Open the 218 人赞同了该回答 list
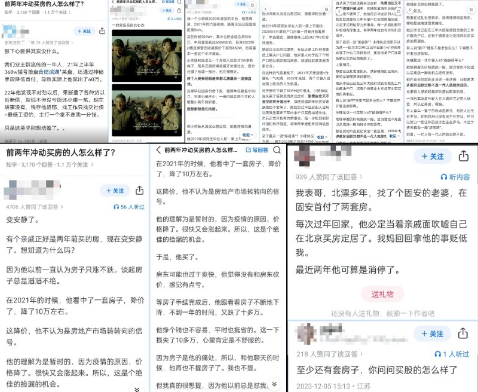 point(330,354)
